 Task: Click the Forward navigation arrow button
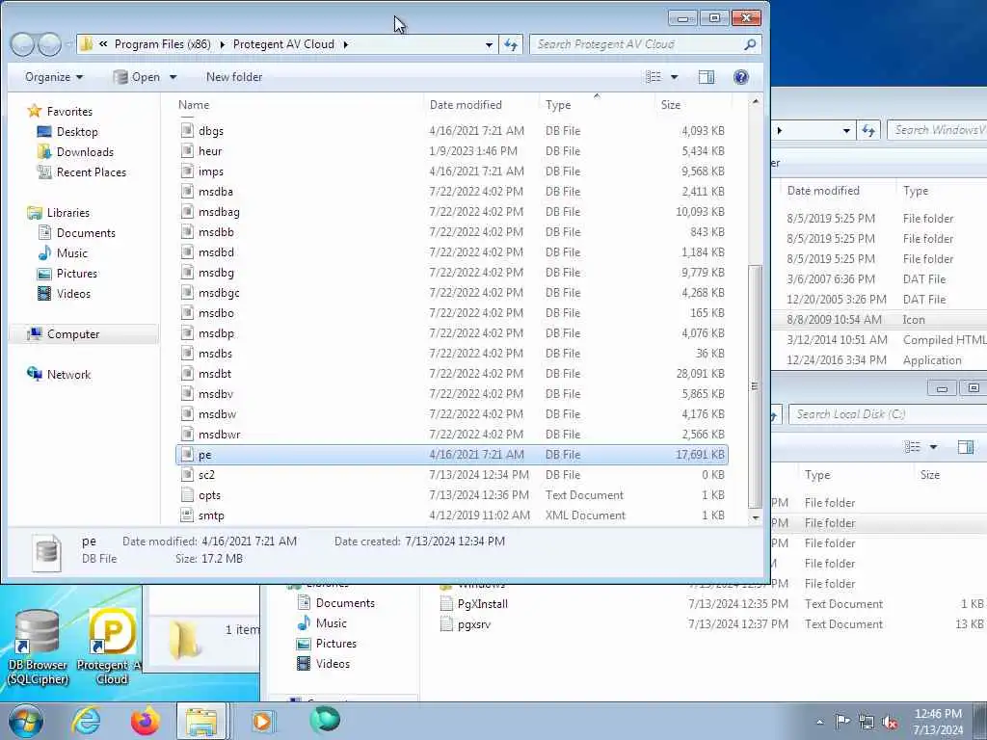tap(49, 44)
